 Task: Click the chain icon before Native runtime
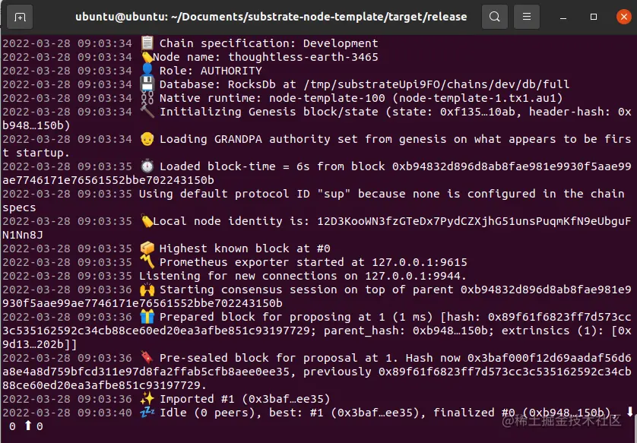[x=147, y=98]
